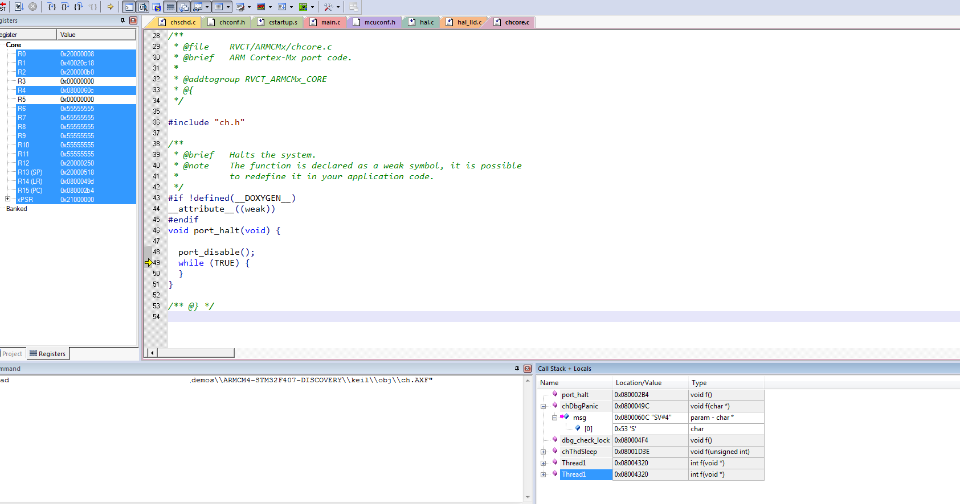The image size is (960, 504).
Task: Close the Registers panel
Action: point(133,20)
